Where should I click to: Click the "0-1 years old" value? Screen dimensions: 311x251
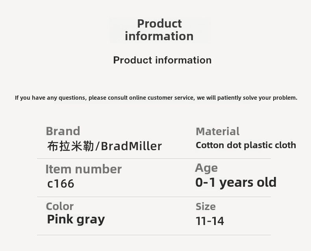coord(236,182)
